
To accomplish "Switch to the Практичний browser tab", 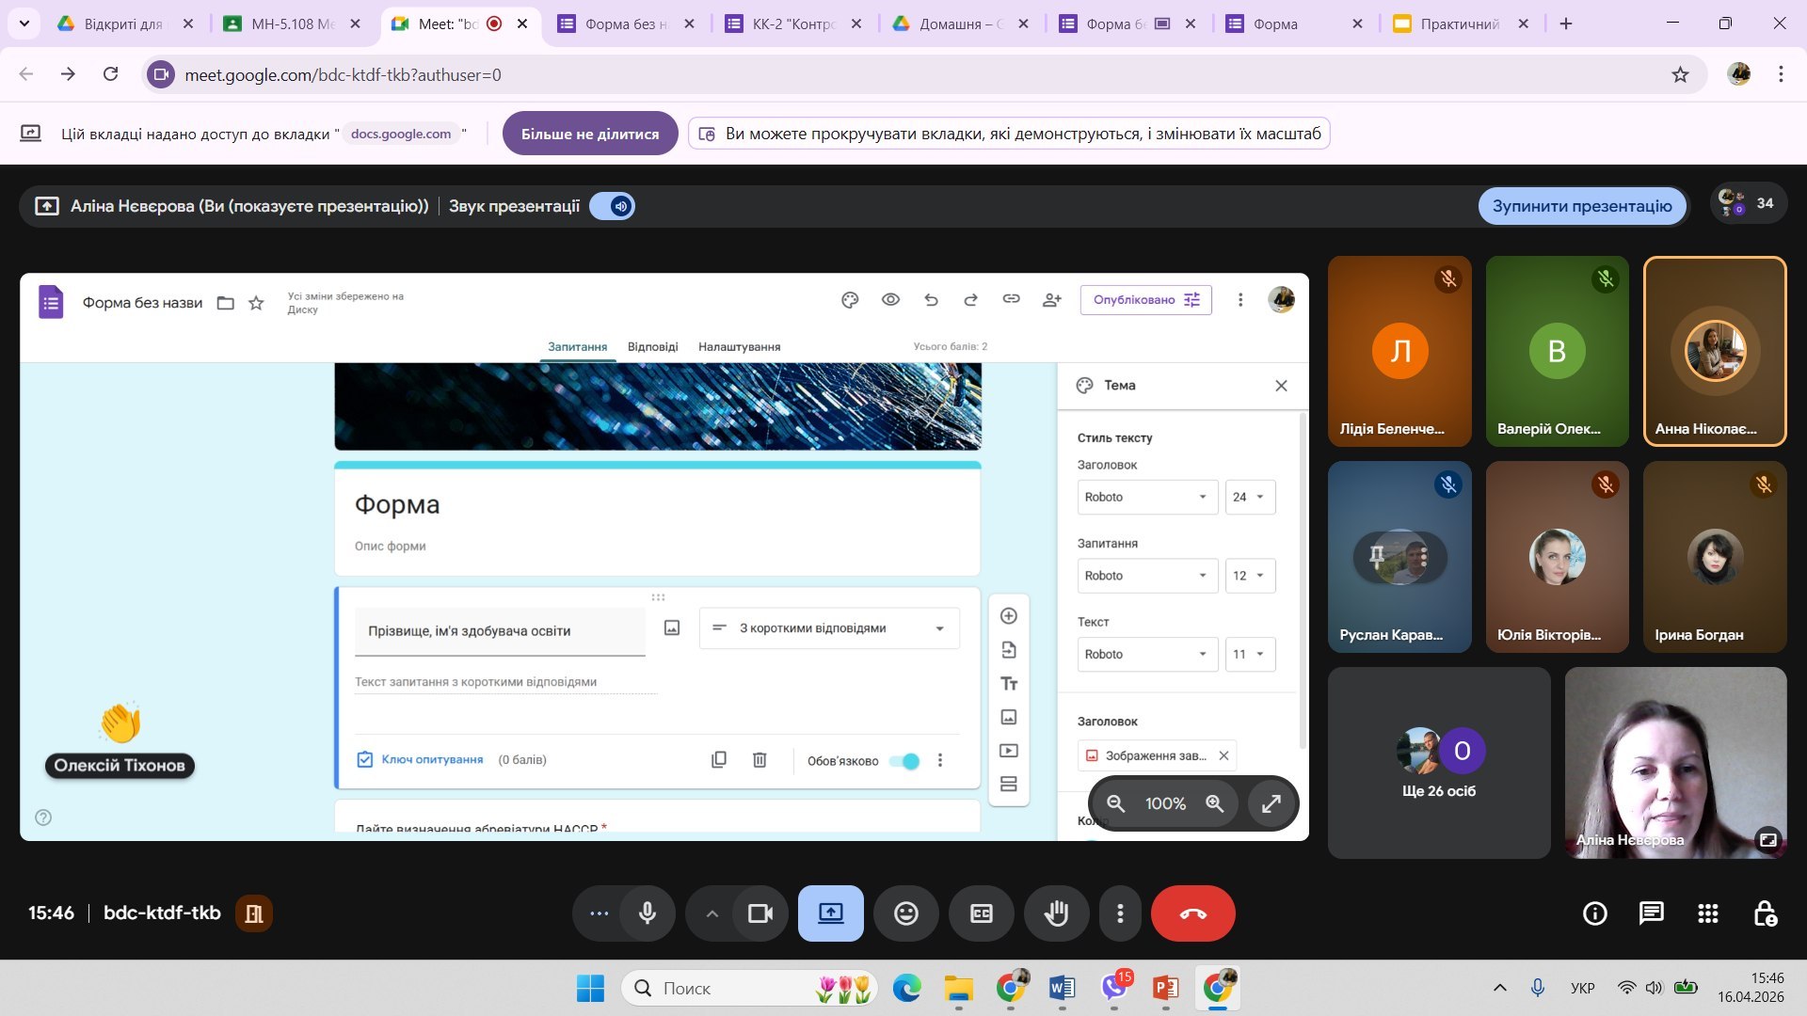I will tap(1459, 24).
